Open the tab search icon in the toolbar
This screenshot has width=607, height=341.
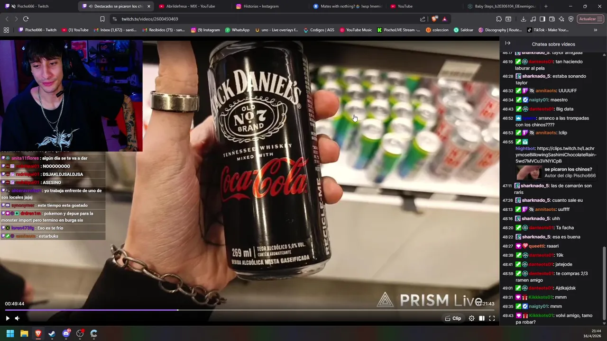(508, 19)
